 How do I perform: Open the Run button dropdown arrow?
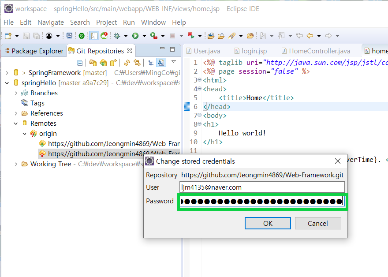click(x=144, y=36)
